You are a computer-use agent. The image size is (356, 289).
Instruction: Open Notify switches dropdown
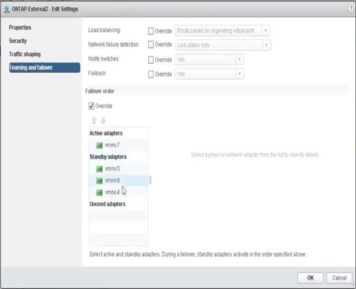[x=209, y=60]
